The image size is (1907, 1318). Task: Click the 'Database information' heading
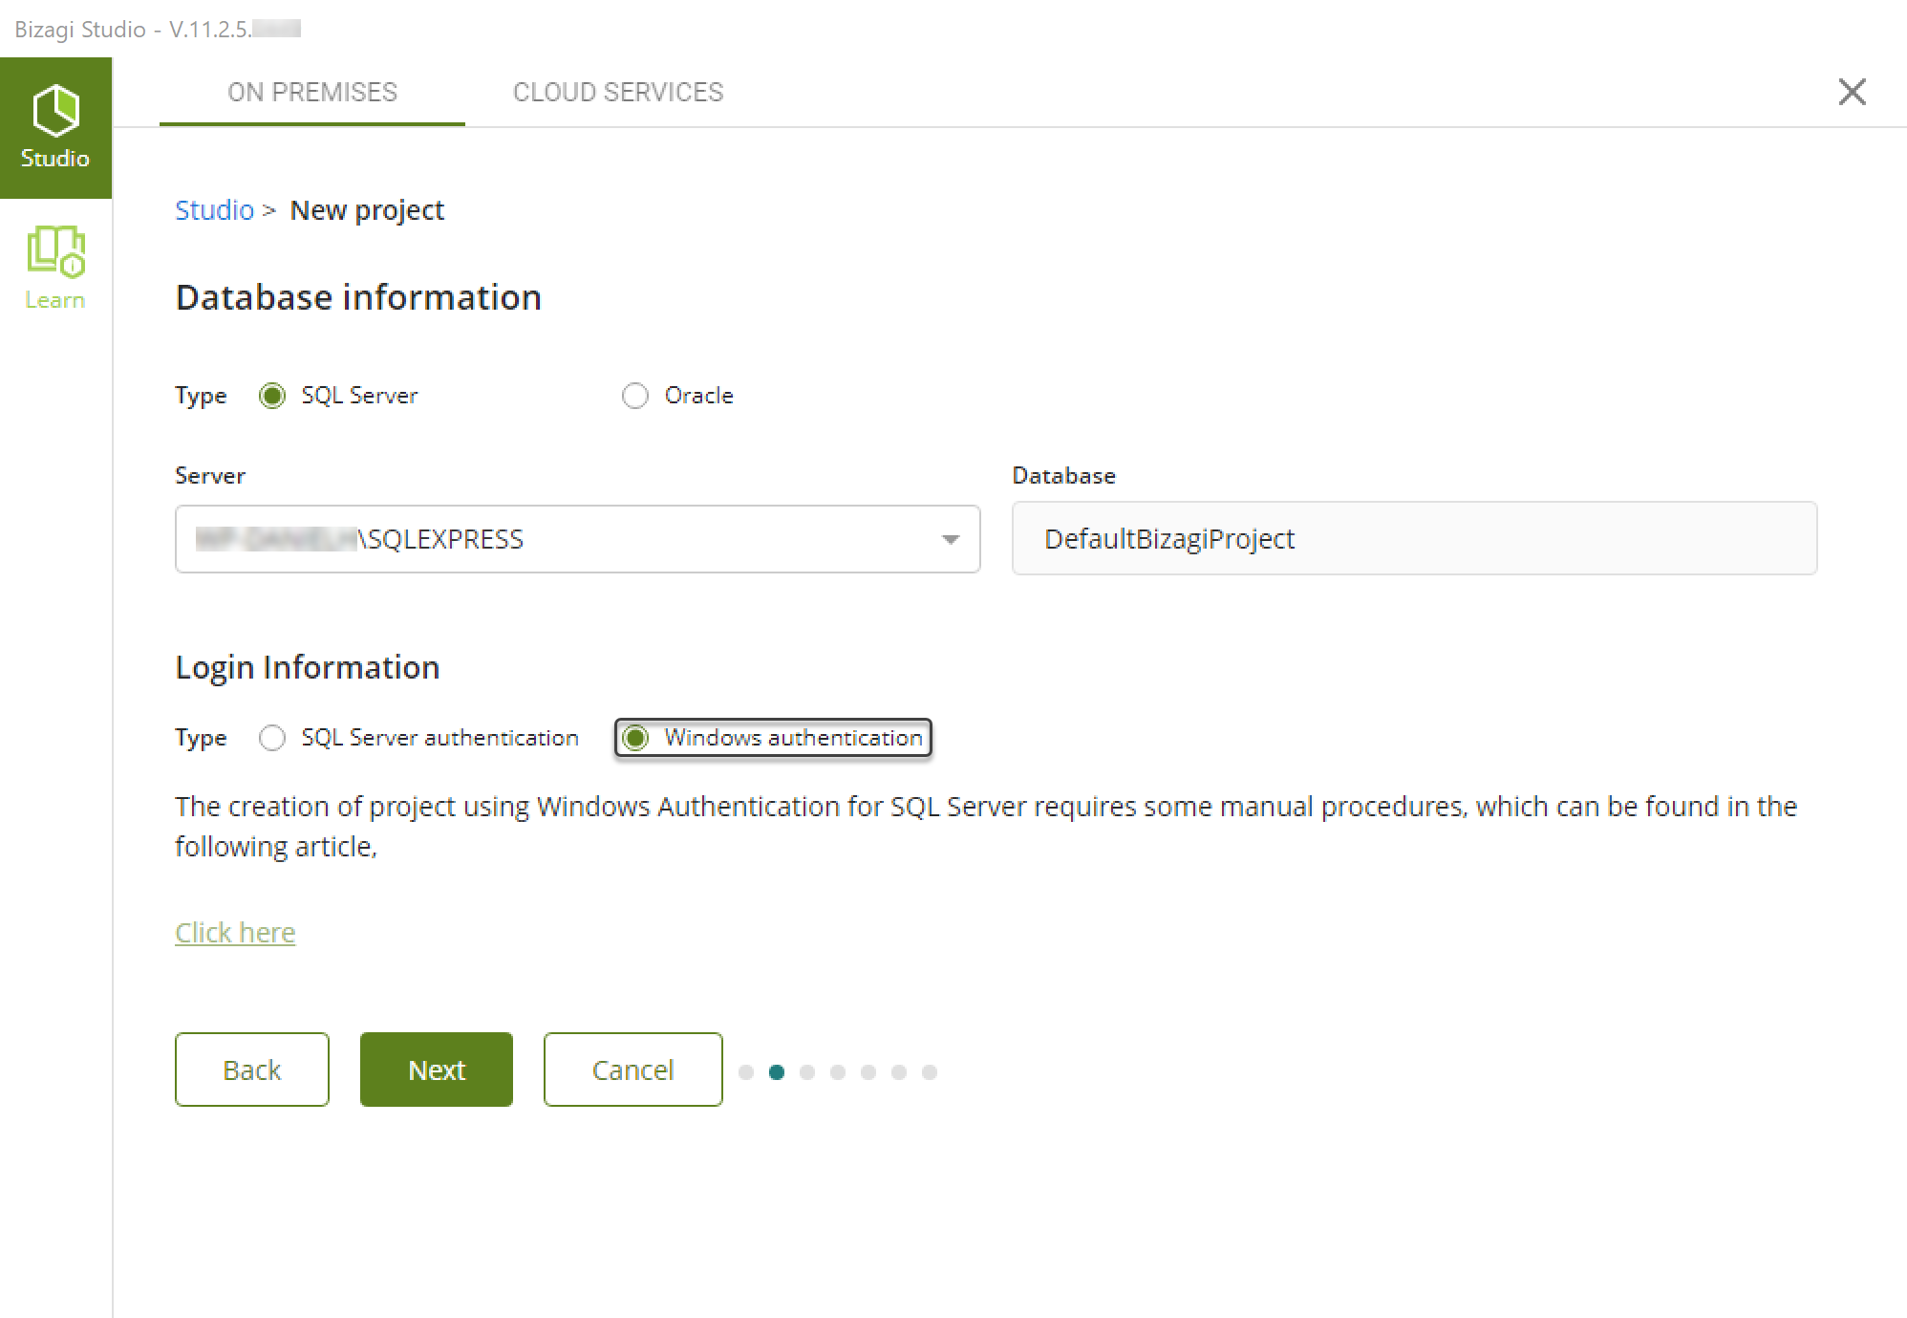[x=359, y=297]
